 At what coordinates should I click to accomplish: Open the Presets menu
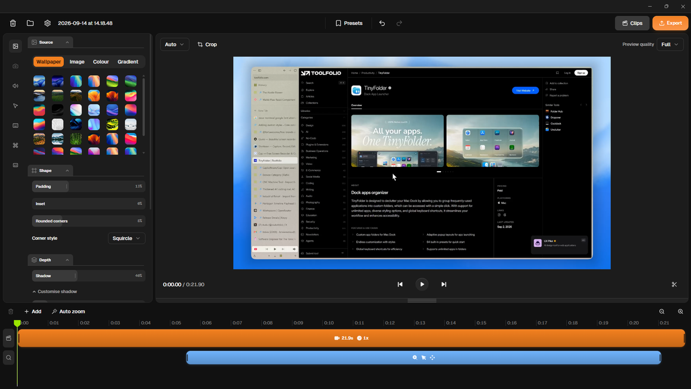coord(349,23)
